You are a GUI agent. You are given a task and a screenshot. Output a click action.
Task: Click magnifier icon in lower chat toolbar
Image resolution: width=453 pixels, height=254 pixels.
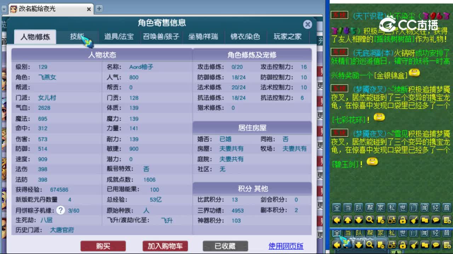coord(370,245)
